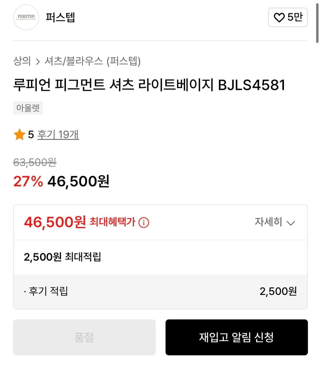Open the 후기 19개 reviews link
Viewport: 321px width, 367px height.
58,135
